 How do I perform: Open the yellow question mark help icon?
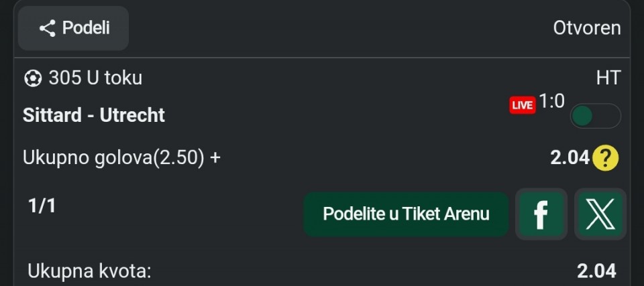pos(605,158)
